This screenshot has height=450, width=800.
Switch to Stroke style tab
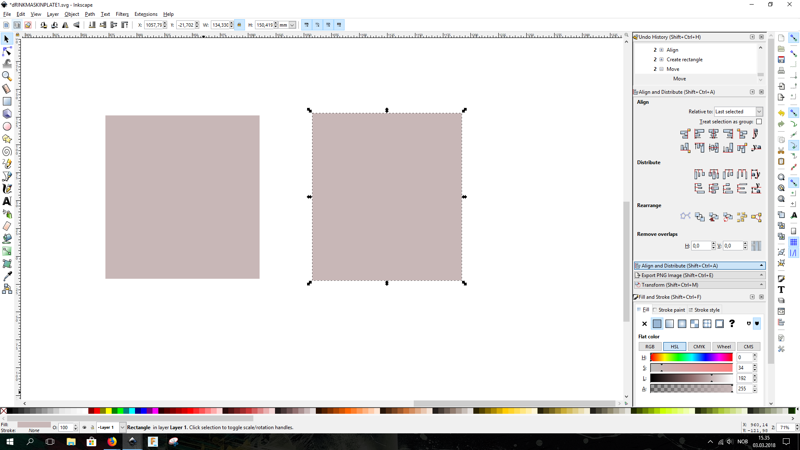[704, 310]
